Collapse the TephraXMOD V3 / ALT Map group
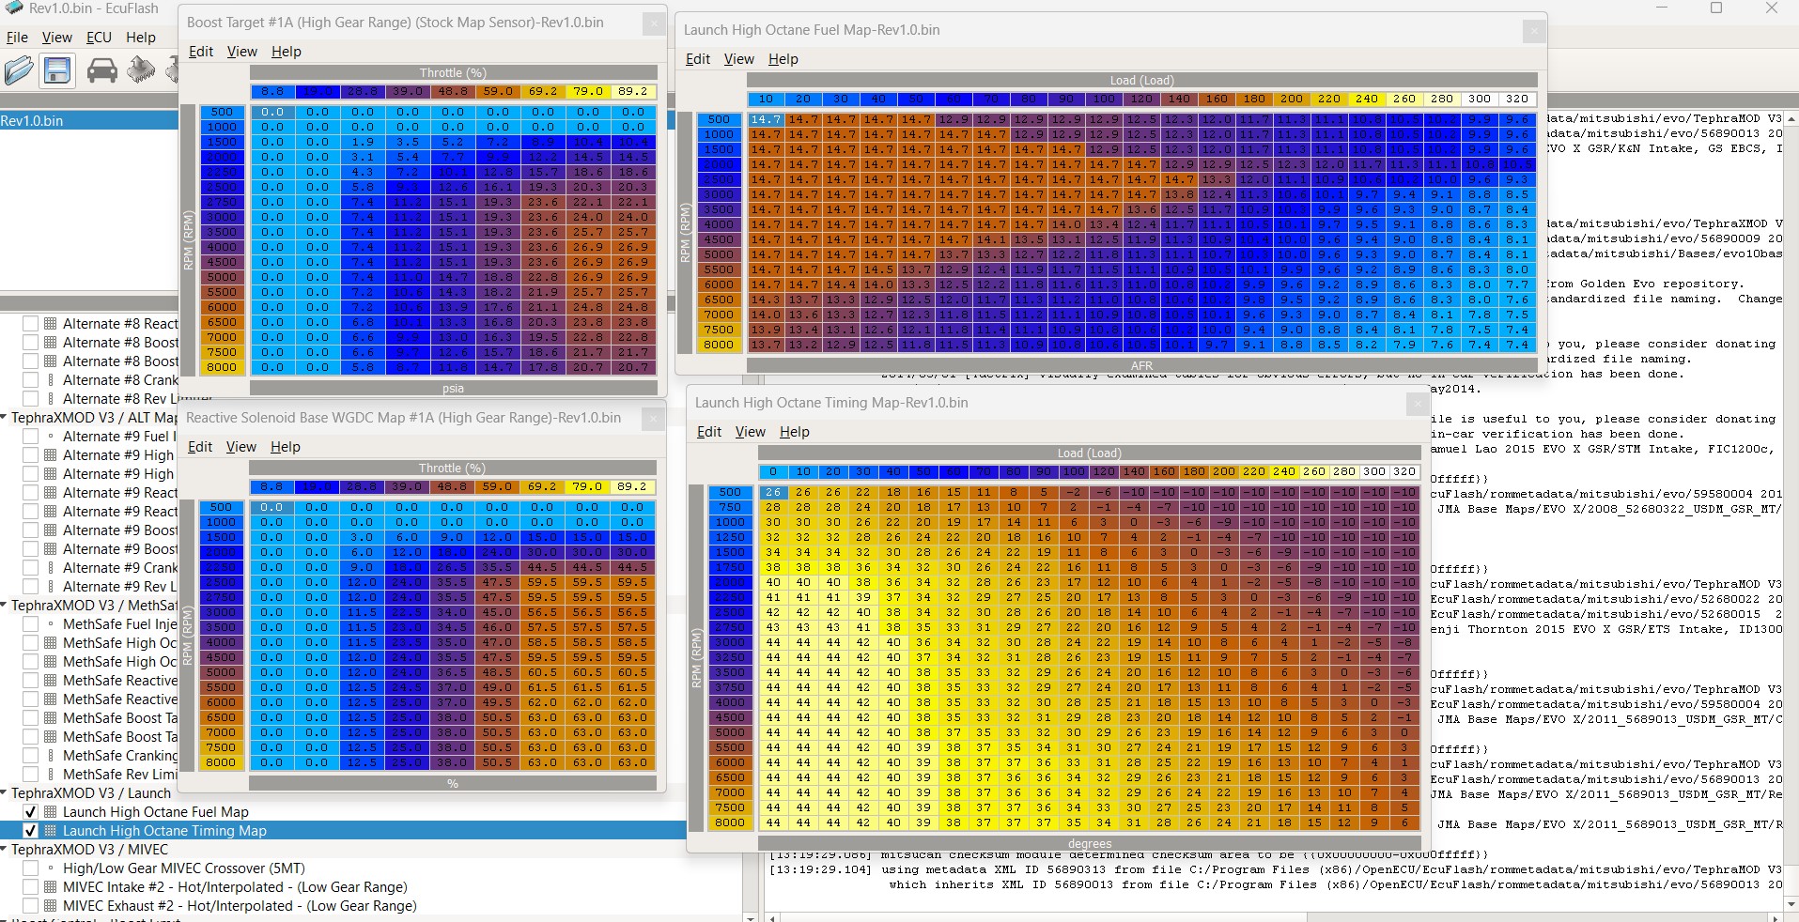Screen dimensions: 1799x922 (5, 418)
